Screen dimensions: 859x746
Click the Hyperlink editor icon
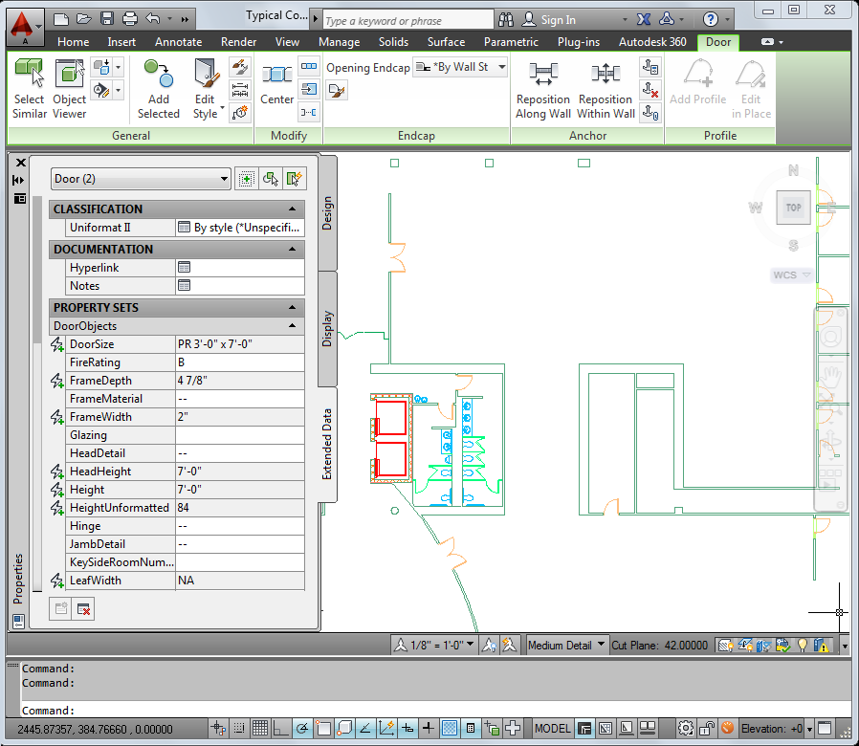click(x=184, y=267)
